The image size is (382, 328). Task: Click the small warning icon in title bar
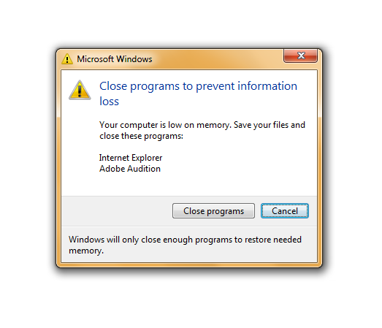coord(67,59)
